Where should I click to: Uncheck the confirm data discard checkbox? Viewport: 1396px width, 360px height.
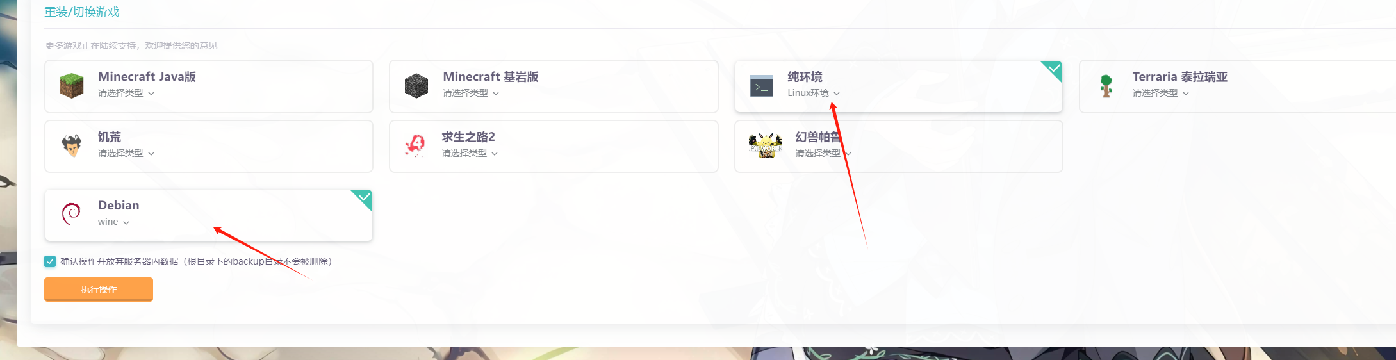click(50, 261)
